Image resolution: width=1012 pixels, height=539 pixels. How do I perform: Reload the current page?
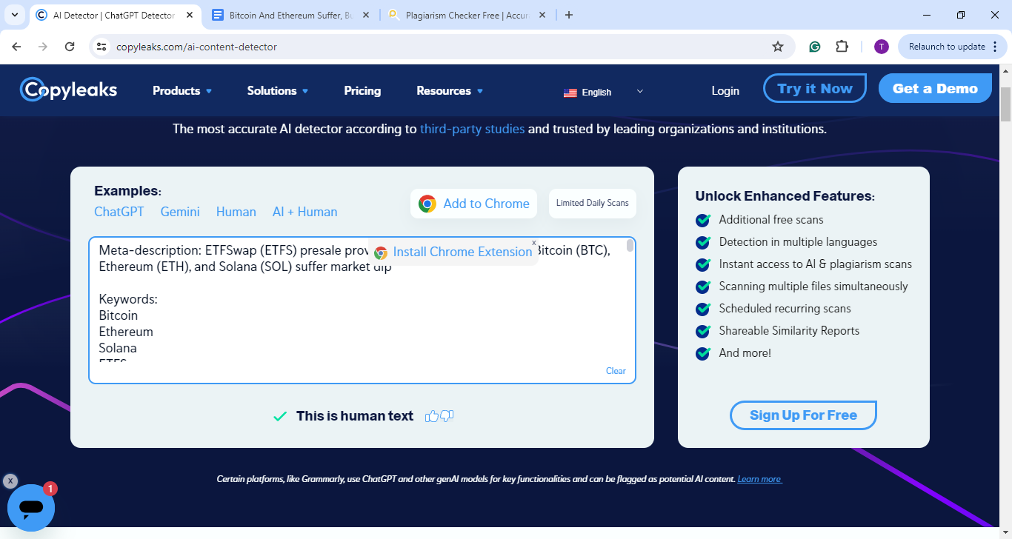click(70, 47)
